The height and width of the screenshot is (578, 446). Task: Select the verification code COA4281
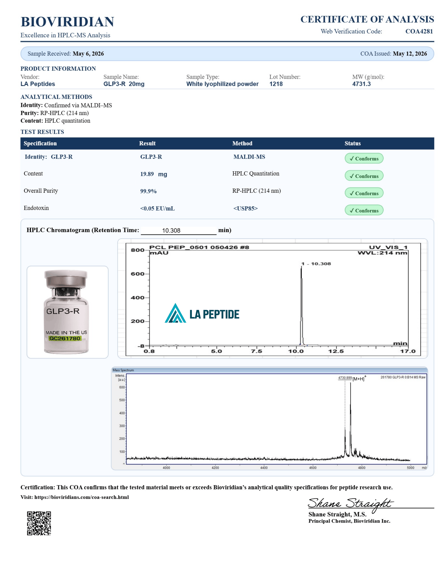[419, 31]
